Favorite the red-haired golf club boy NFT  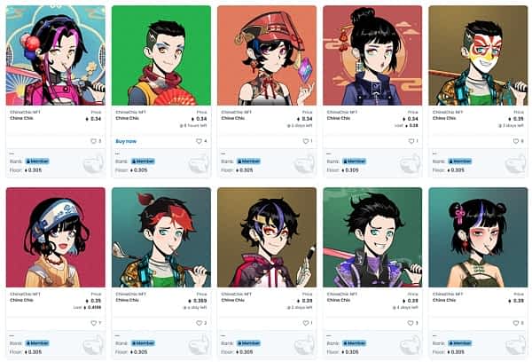(199, 323)
